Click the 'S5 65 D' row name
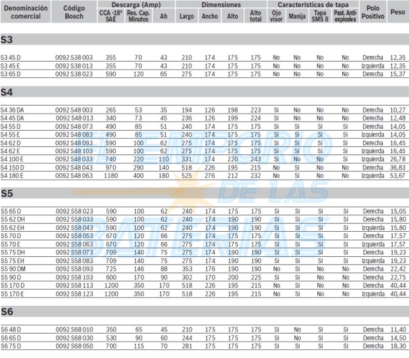409x358 pixels. [11, 211]
